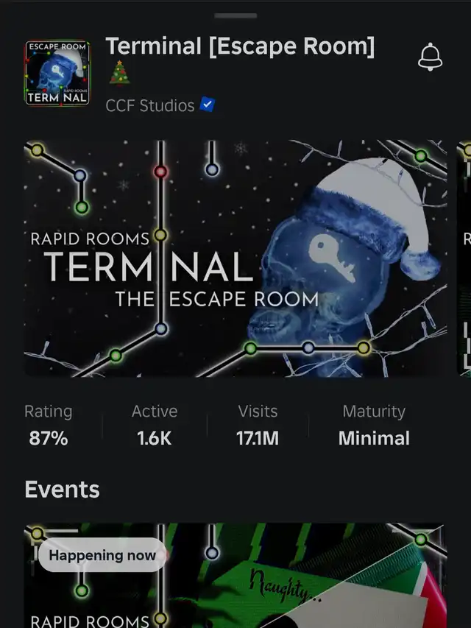The width and height of the screenshot is (471, 628).
Task: Tap the Happening now badge
Action: point(102,555)
